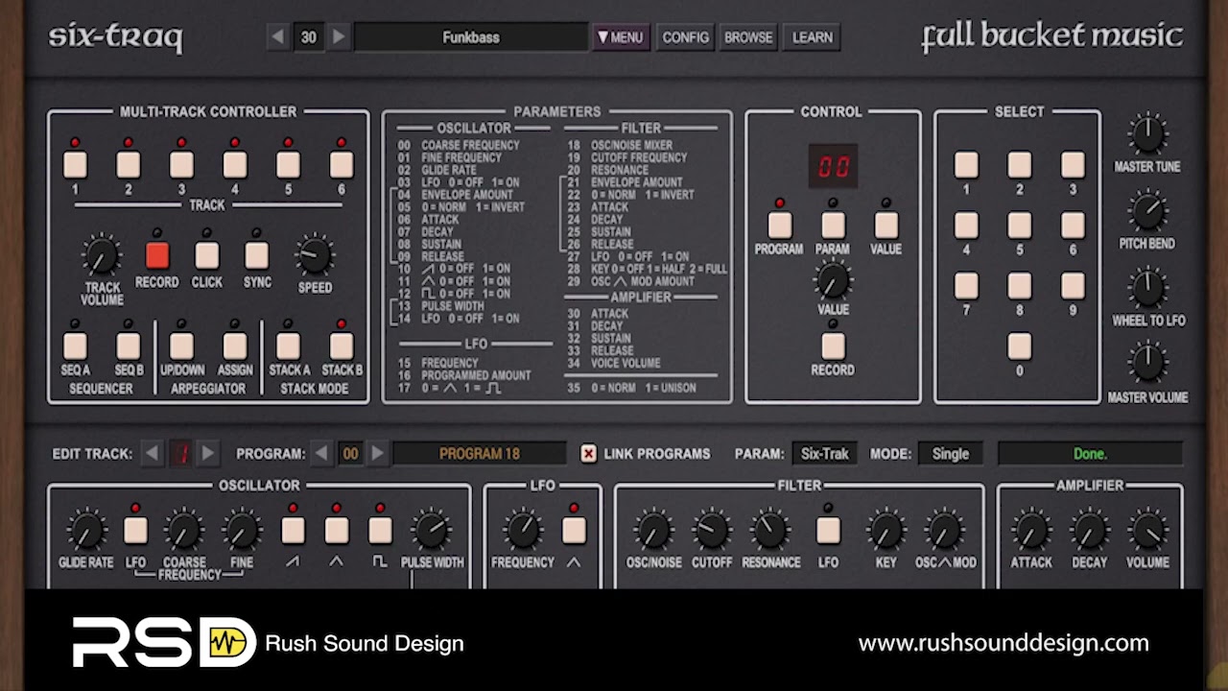Click the Master Volume knob

click(1147, 365)
